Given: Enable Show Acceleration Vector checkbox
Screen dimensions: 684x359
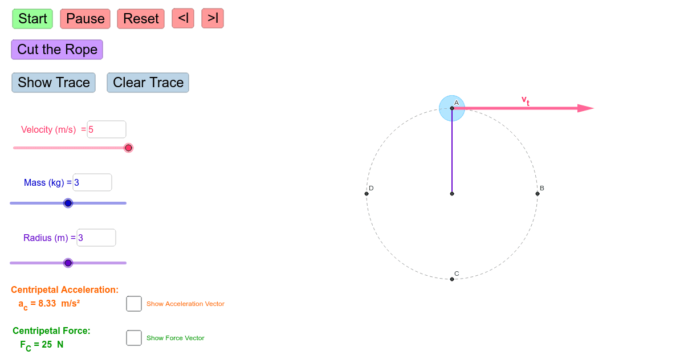Looking at the screenshot, I should point(134,304).
